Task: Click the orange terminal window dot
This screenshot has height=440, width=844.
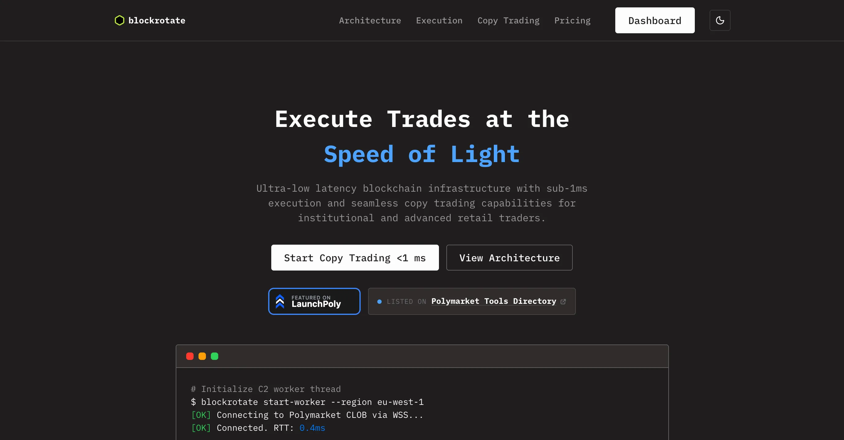Action: 202,356
